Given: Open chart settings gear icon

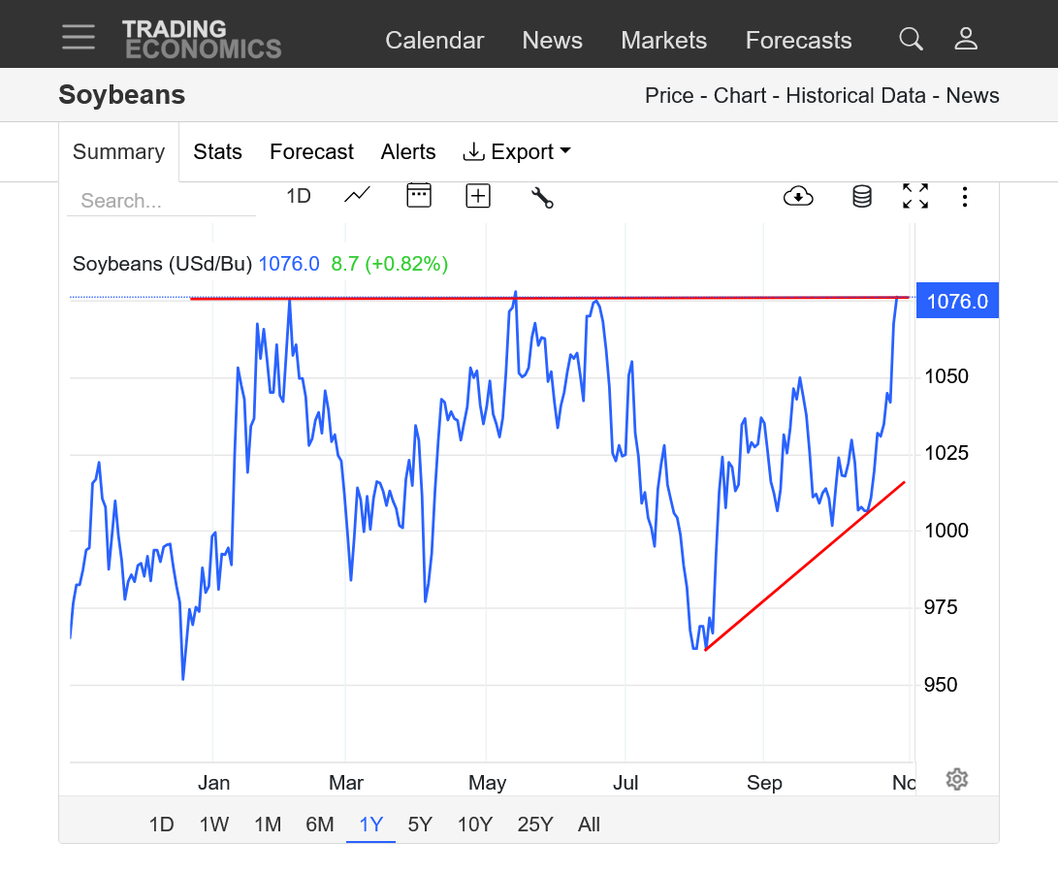Looking at the screenshot, I should coord(957,779).
